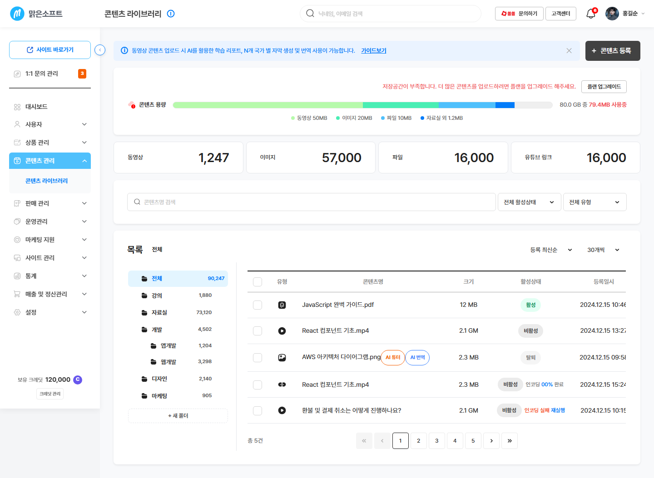Click the 고객센터 button
Viewport: 654px width, 478px height.
pyautogui.click(x=561, y=14)
